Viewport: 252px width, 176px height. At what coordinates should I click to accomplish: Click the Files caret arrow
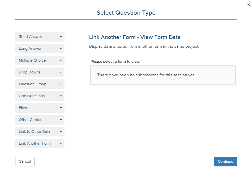click(61, 108)
